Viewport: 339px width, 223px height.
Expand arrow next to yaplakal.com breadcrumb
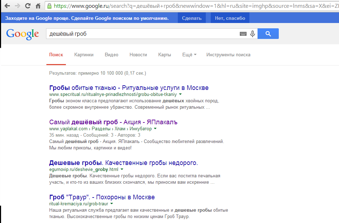(155, 129)
